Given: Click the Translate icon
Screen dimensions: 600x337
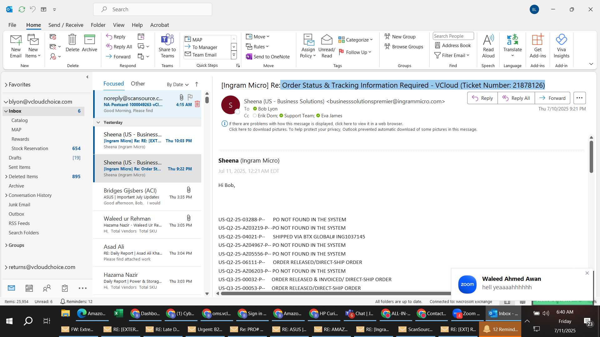Looking at the screenshot, I should pos(512,46).
